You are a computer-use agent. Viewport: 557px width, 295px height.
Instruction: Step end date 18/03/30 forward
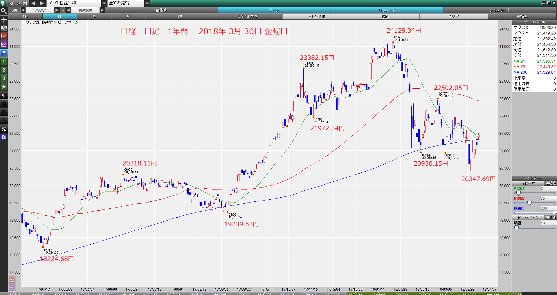click(102, 10)
